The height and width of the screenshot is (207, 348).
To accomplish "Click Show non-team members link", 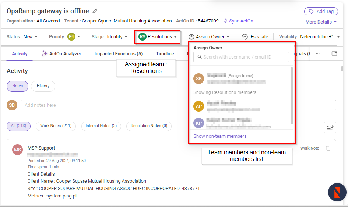I will point(220,136).
